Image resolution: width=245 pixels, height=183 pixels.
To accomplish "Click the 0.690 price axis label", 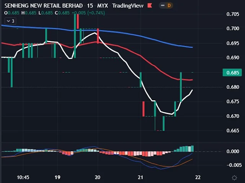I will [233, 57].
